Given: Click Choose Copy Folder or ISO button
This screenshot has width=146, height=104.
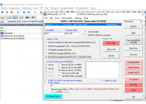Looking at the screenshot, I should pos(59,90).
